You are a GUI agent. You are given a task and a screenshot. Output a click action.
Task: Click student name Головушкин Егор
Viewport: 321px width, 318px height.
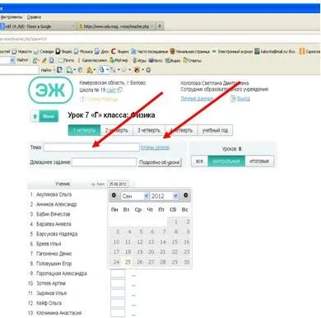tap(53, 264)
